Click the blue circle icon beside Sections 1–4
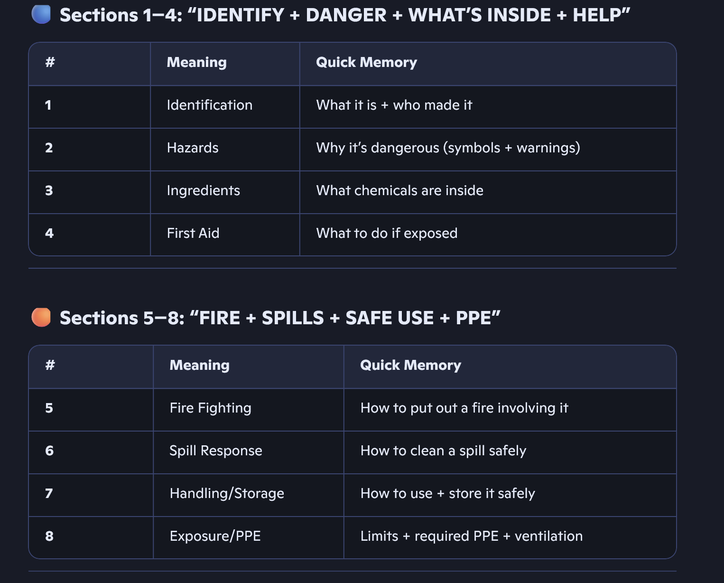 pyautogui.click(x=41, y=15)
